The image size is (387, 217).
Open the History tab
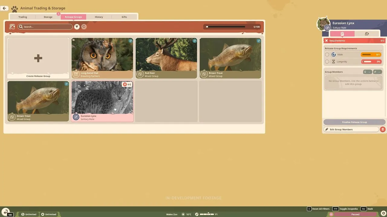pos(99,17)
